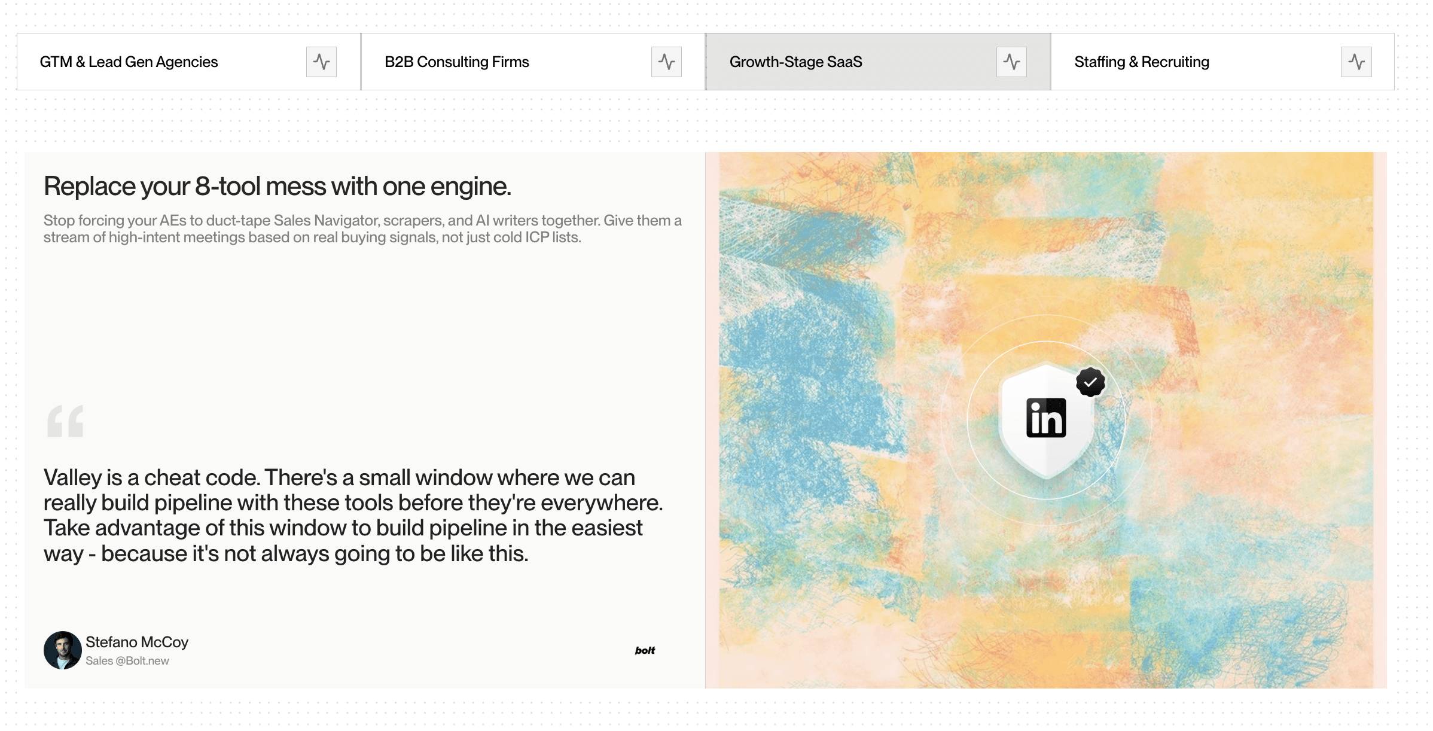Click Stefano McCoy's profile photo
Screen dimensions: 1433x731
tap(62, 650)
